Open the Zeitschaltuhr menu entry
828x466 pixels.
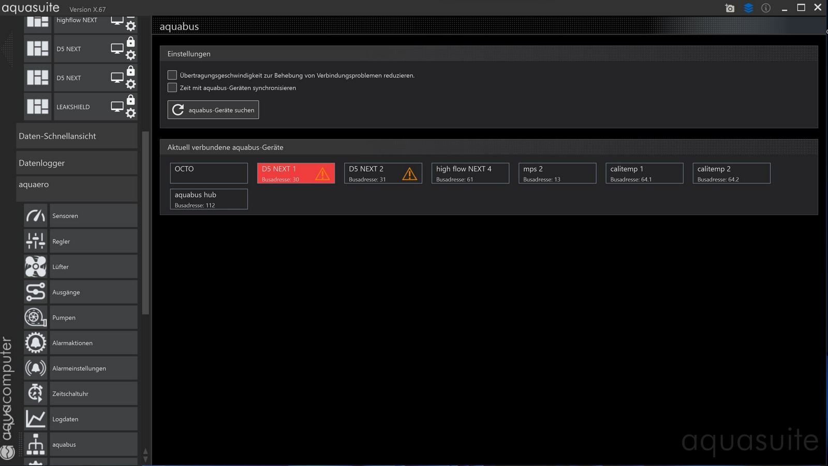coord(94,393)
